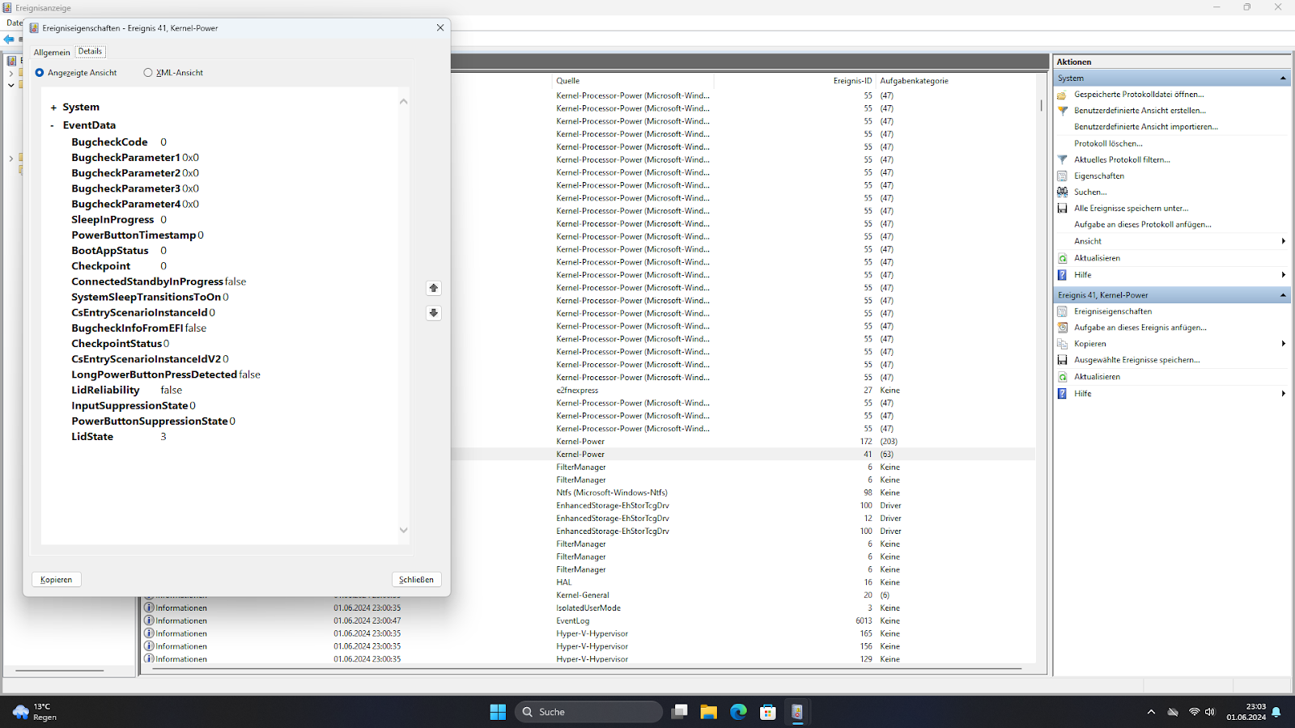Open Ereigniseigenschaften action
1295x728 pixels.
pos(1113,311)
